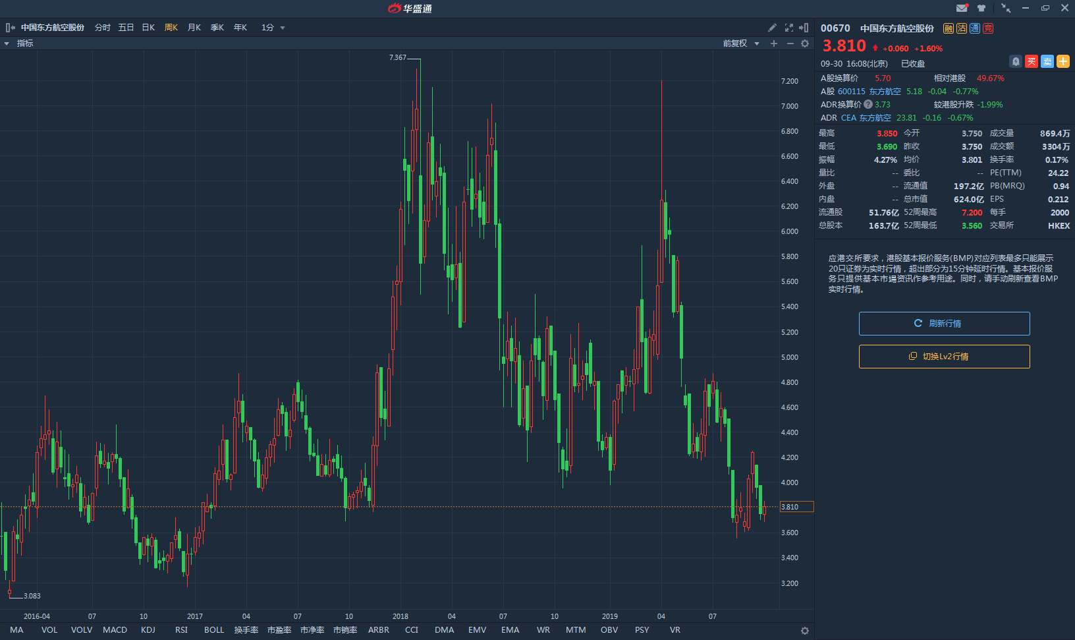Zoom out chart with minus icon
The height and width of the screenshot is (640, 1075).
tap(790, 44)
